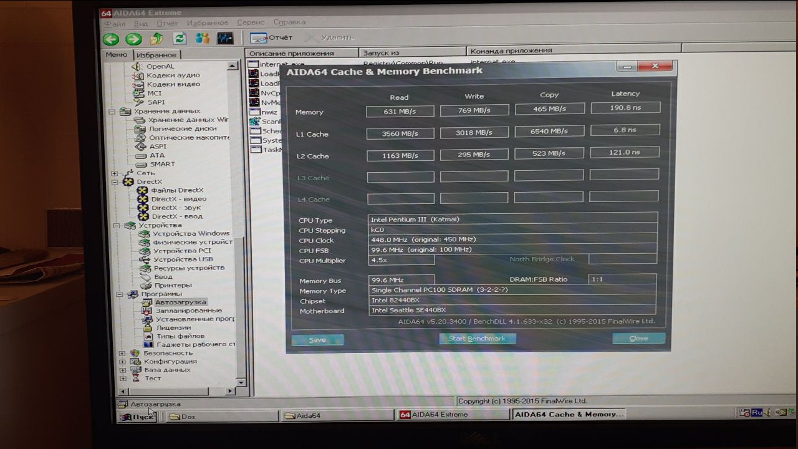
Task: Open the SAPI tree entry
Action: [x=156, y=102]
